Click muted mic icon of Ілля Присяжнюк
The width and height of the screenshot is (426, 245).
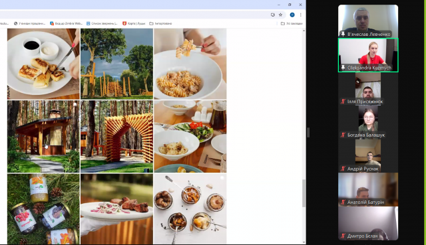[x=343, y=102]
